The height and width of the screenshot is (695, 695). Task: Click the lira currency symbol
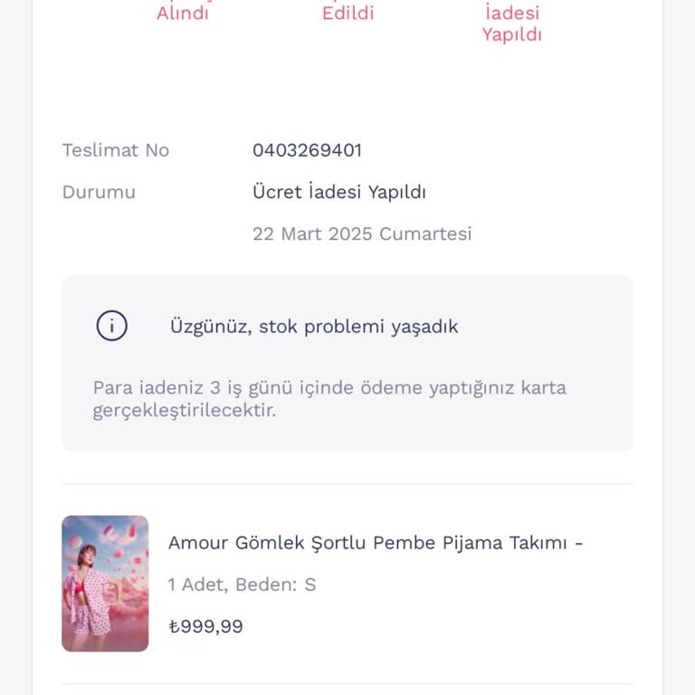(174, 626)
